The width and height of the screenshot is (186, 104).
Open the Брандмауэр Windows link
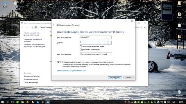[32, 76]
